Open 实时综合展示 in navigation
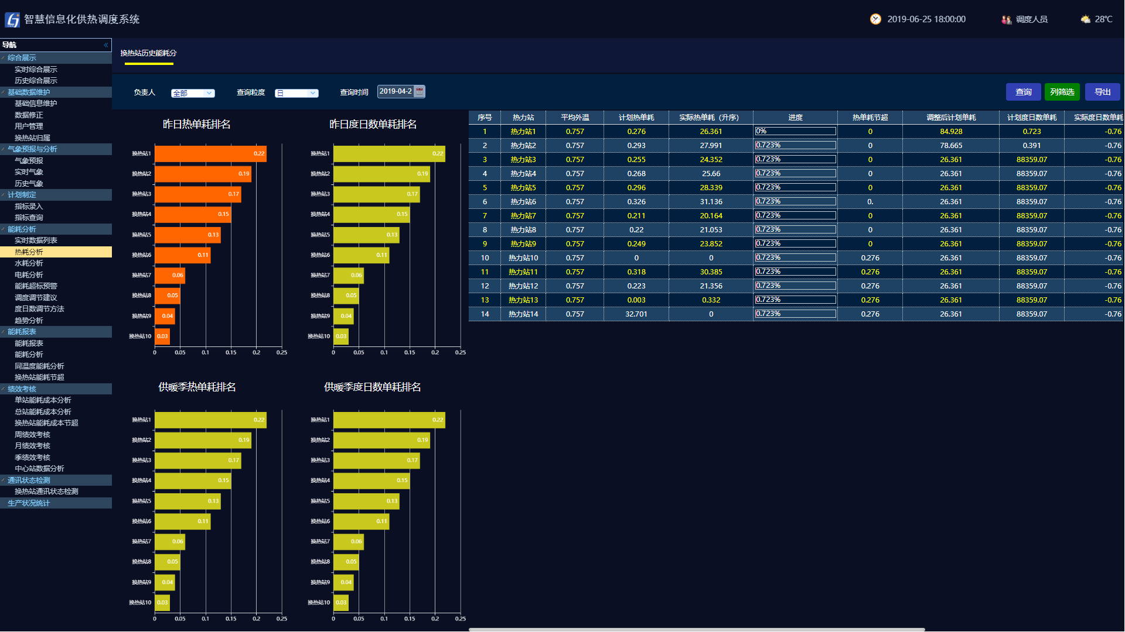 [x=36, y=70]
